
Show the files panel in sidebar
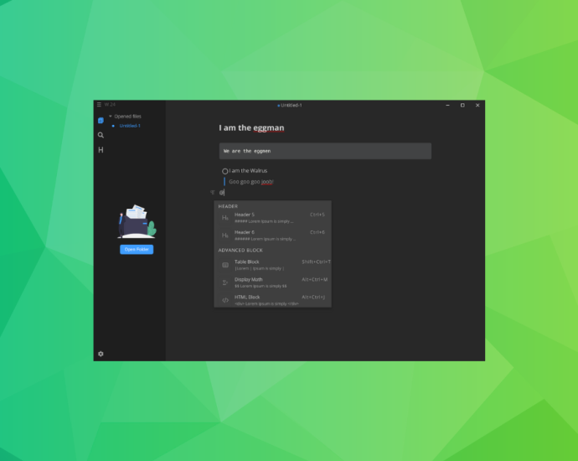pos(101,121)
